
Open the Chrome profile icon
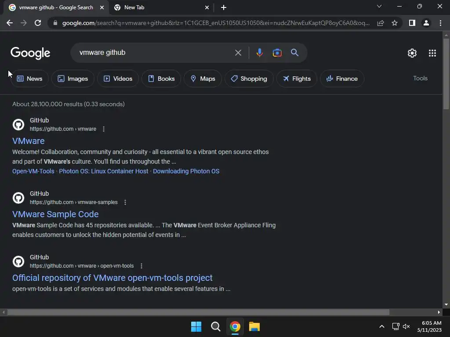(x=426, y=23)
